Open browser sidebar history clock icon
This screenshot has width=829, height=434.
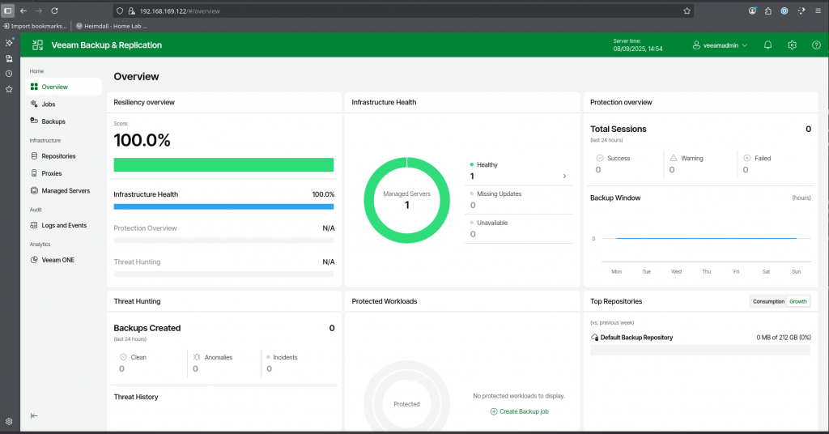(9, 74)
